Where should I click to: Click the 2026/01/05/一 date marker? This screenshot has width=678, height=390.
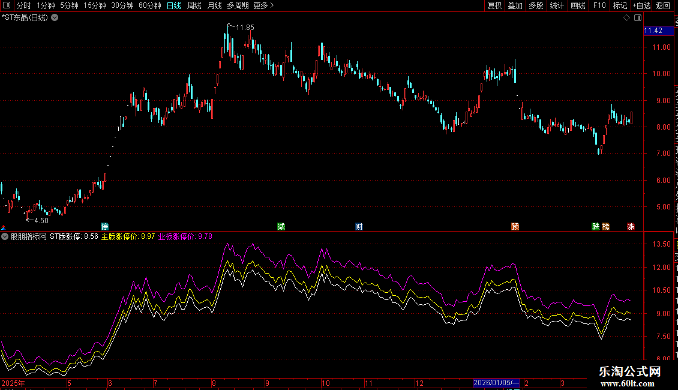click(x=496, y=383)
